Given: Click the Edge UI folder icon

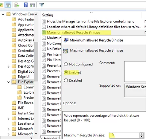Looking at the screenshot, I should coord(14,76).
